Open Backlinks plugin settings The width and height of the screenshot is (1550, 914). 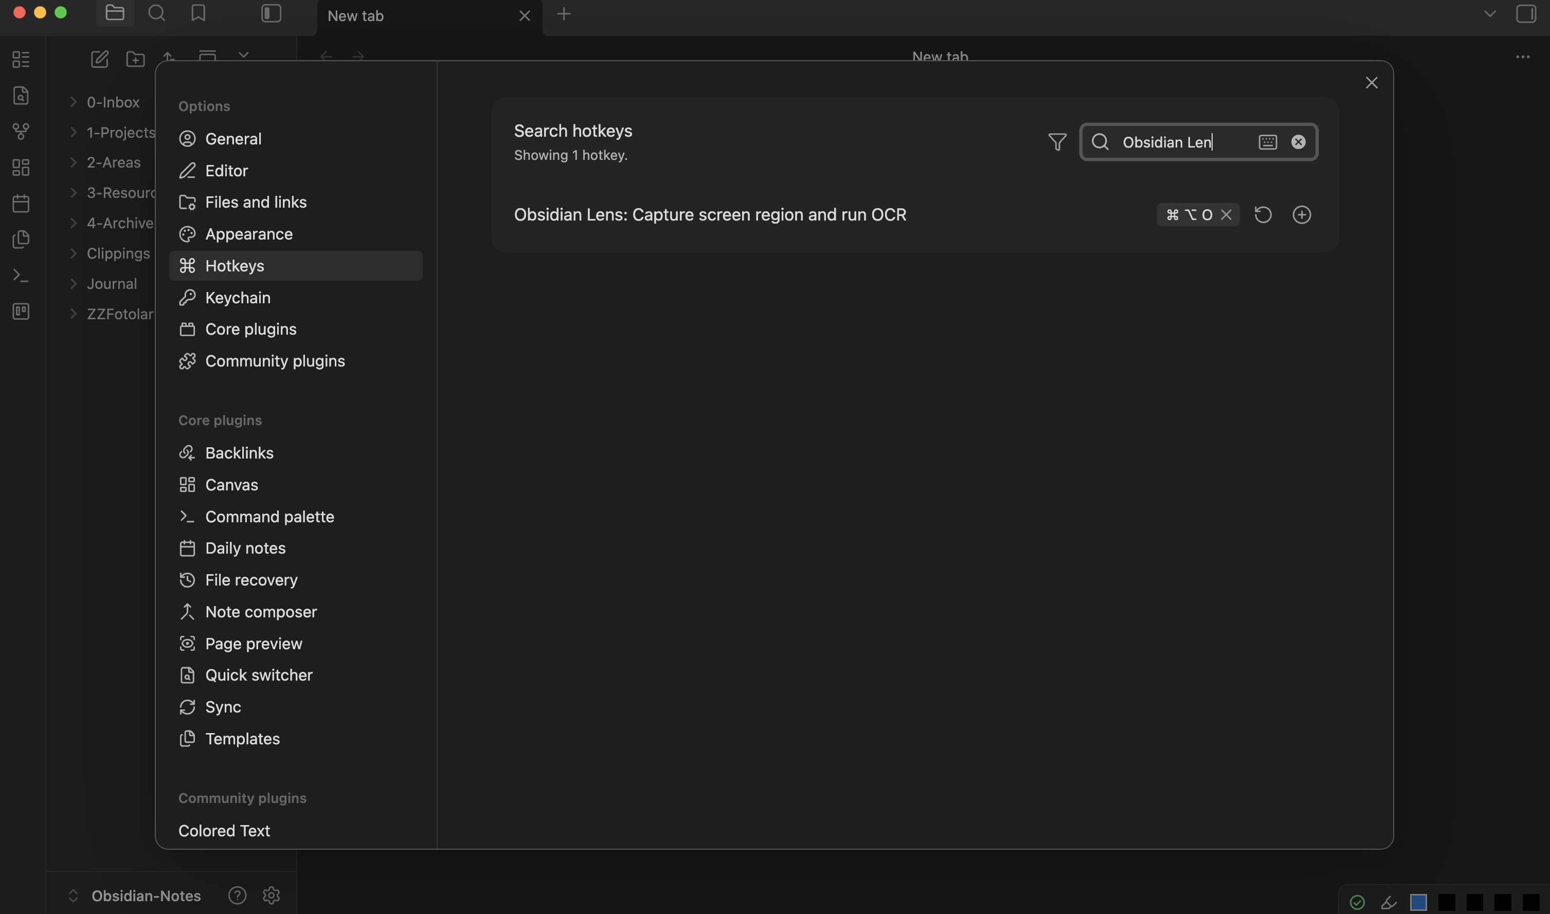296,453
